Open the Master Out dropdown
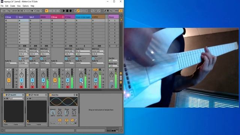240x135 pixels. click(113, 66)
